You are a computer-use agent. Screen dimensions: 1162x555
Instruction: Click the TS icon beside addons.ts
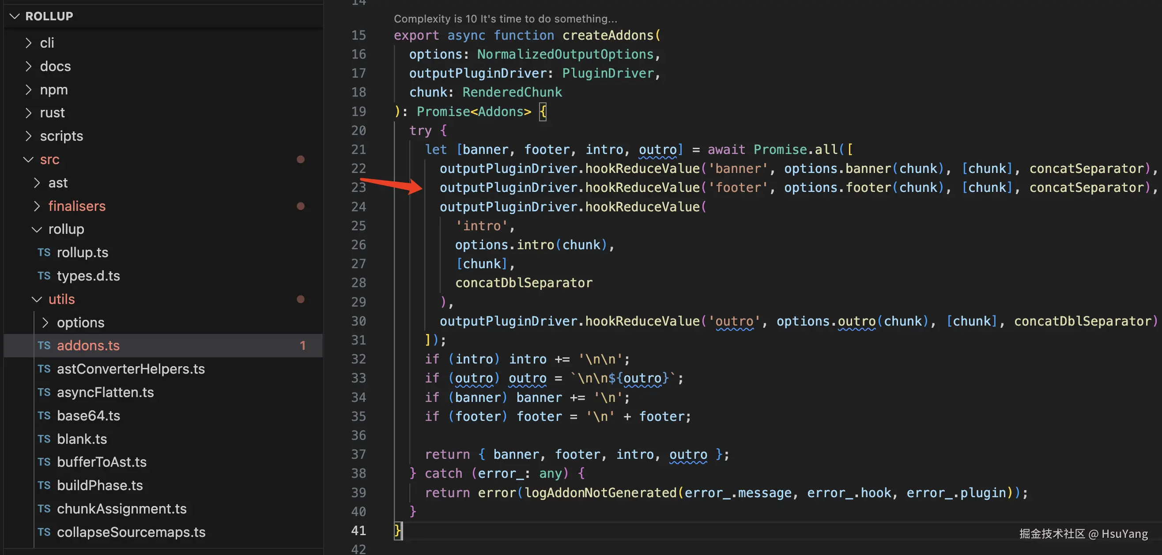point(44,345)
